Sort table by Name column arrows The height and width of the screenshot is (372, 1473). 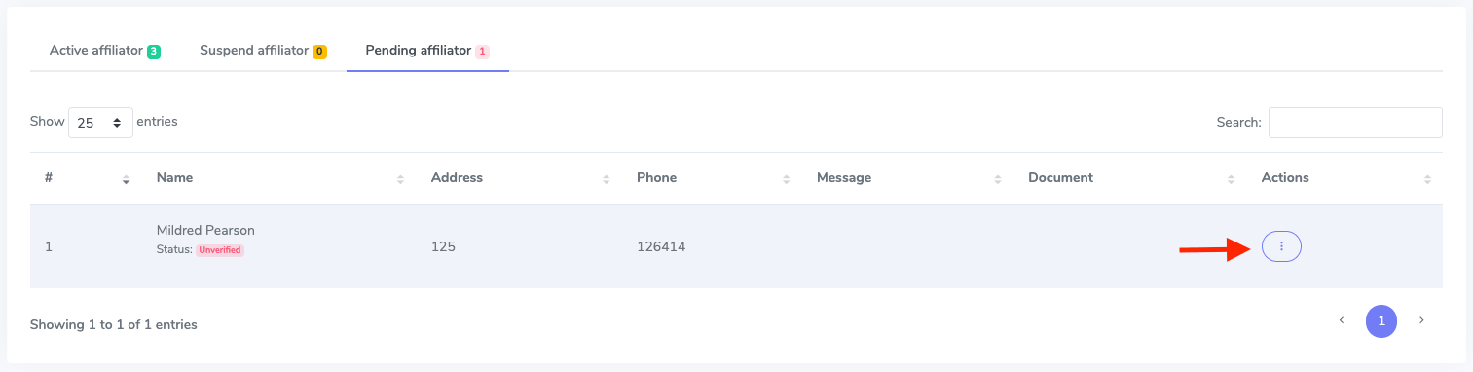pos(400,179)
